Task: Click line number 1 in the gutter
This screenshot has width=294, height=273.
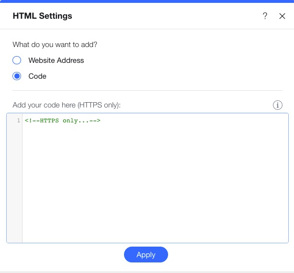Action: [18, 120]
